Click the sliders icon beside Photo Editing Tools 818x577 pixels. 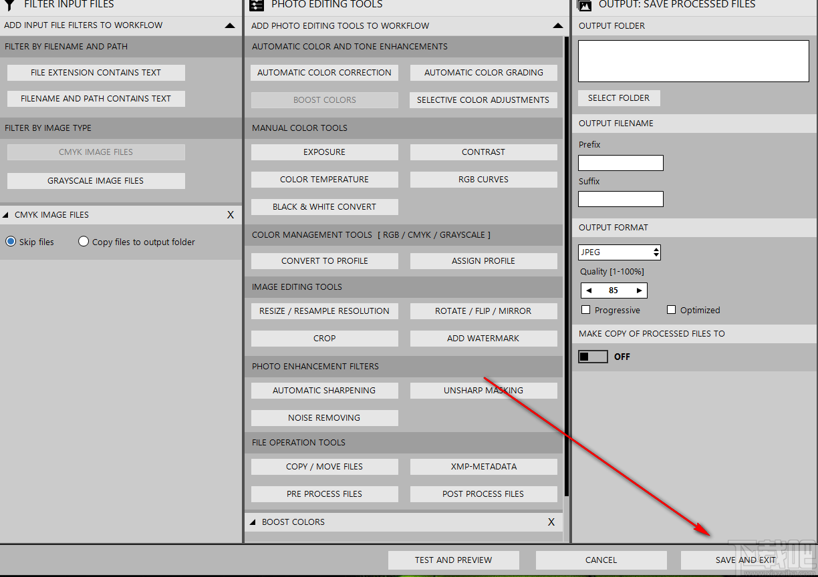[x=256, y=5]
